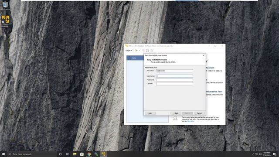Open the VMware Workstation Pro upgrade link
Viewport: 279px width, 157px height.
[x=214, y=92]
